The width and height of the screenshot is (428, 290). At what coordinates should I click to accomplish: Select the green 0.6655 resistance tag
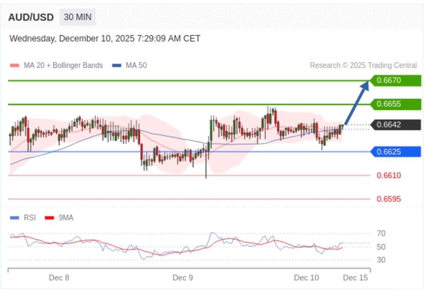coord(395,104)
